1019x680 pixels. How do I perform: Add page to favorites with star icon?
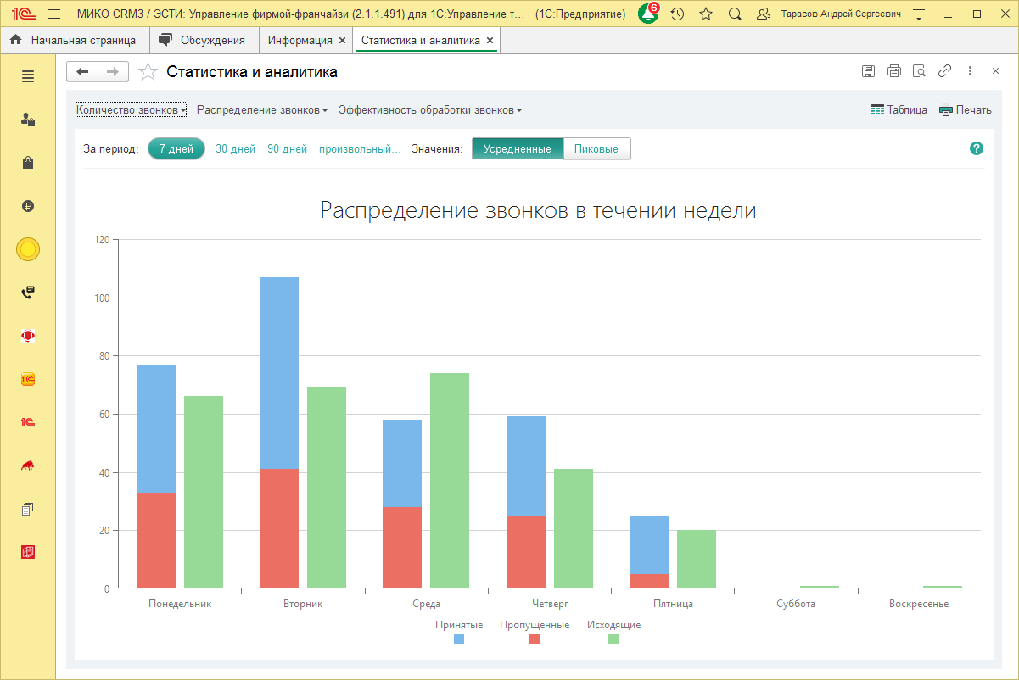(x=148, y=72)
